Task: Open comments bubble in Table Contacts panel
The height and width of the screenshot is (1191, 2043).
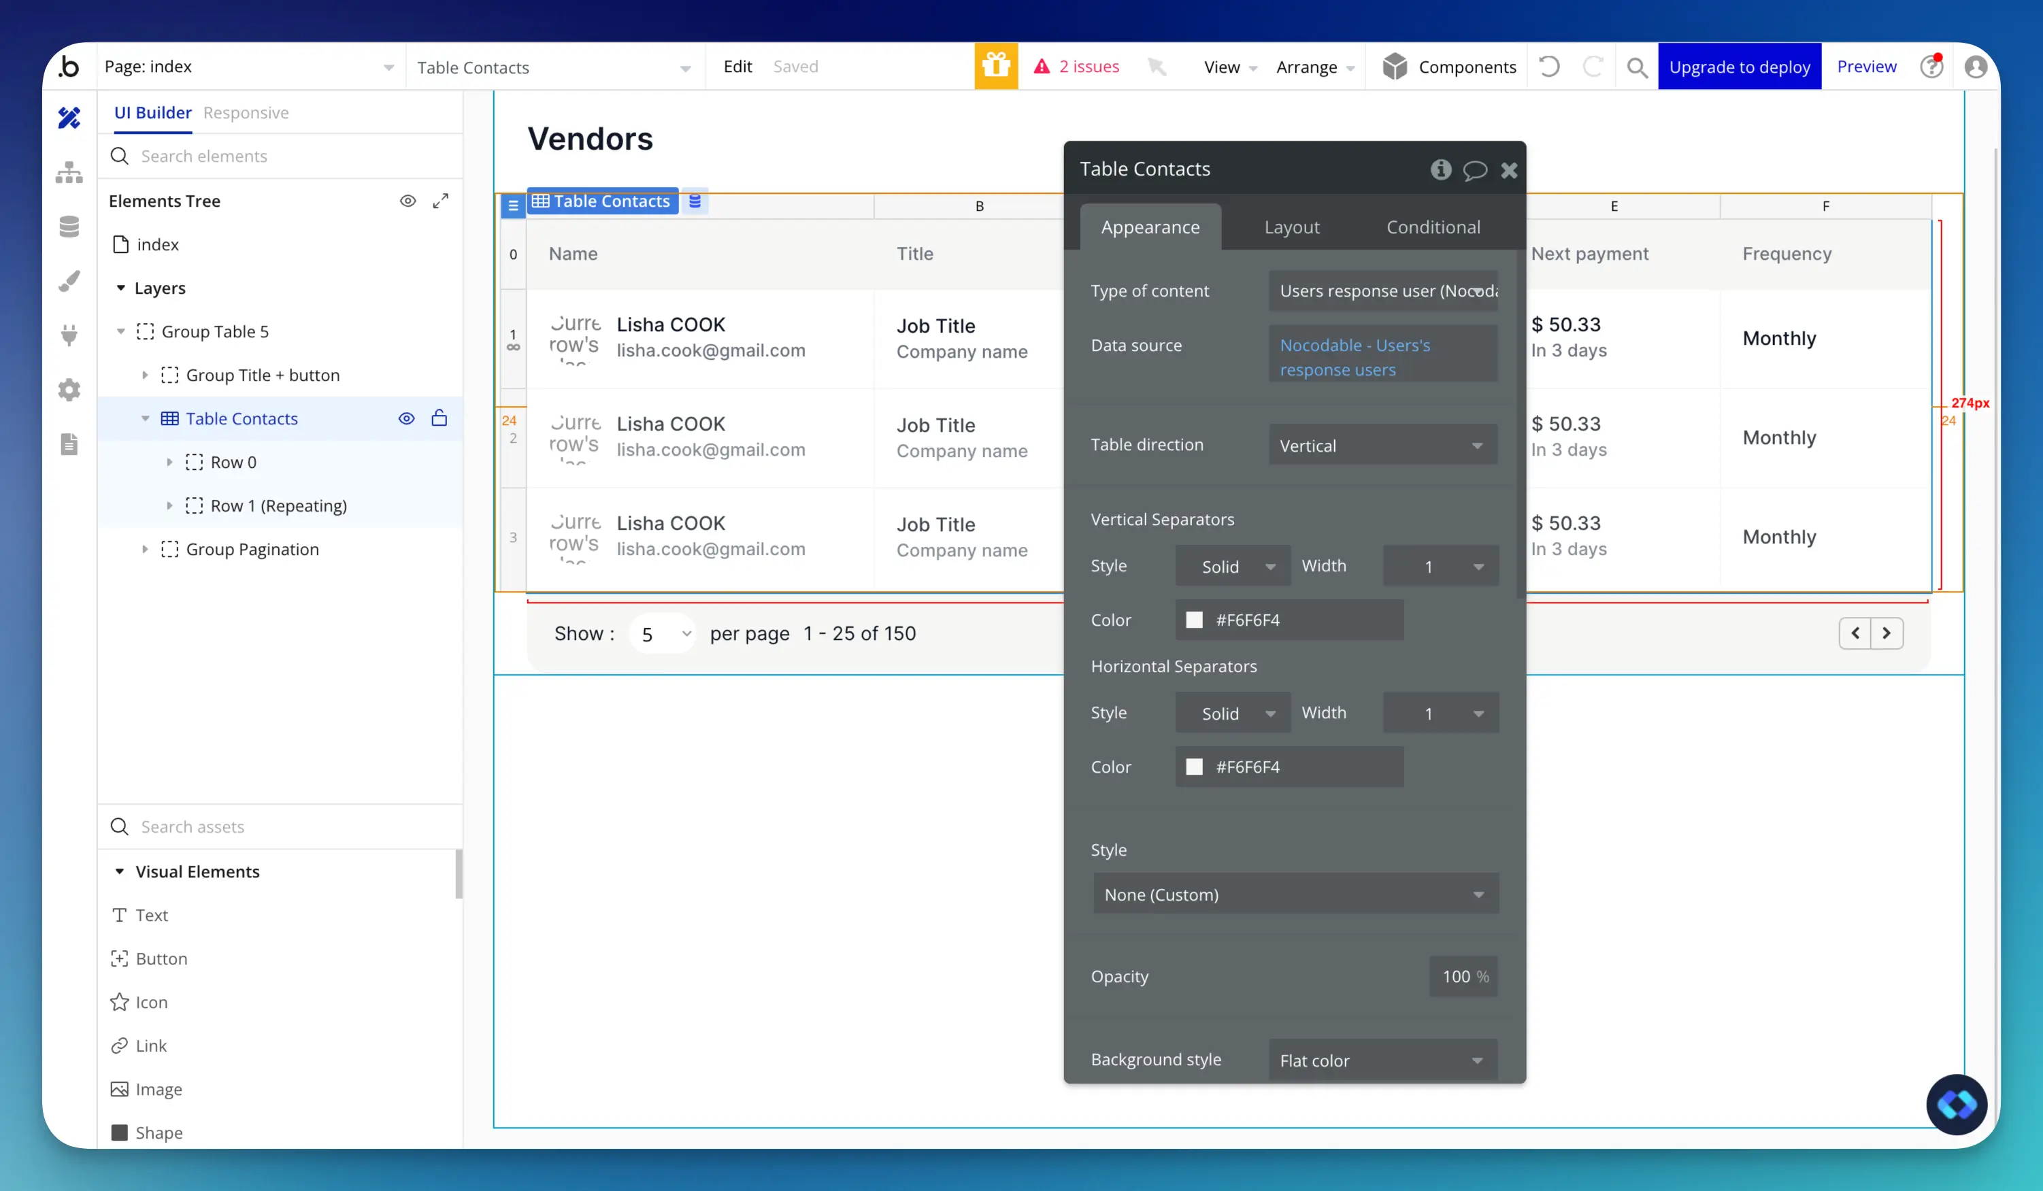Action: 1475,170
